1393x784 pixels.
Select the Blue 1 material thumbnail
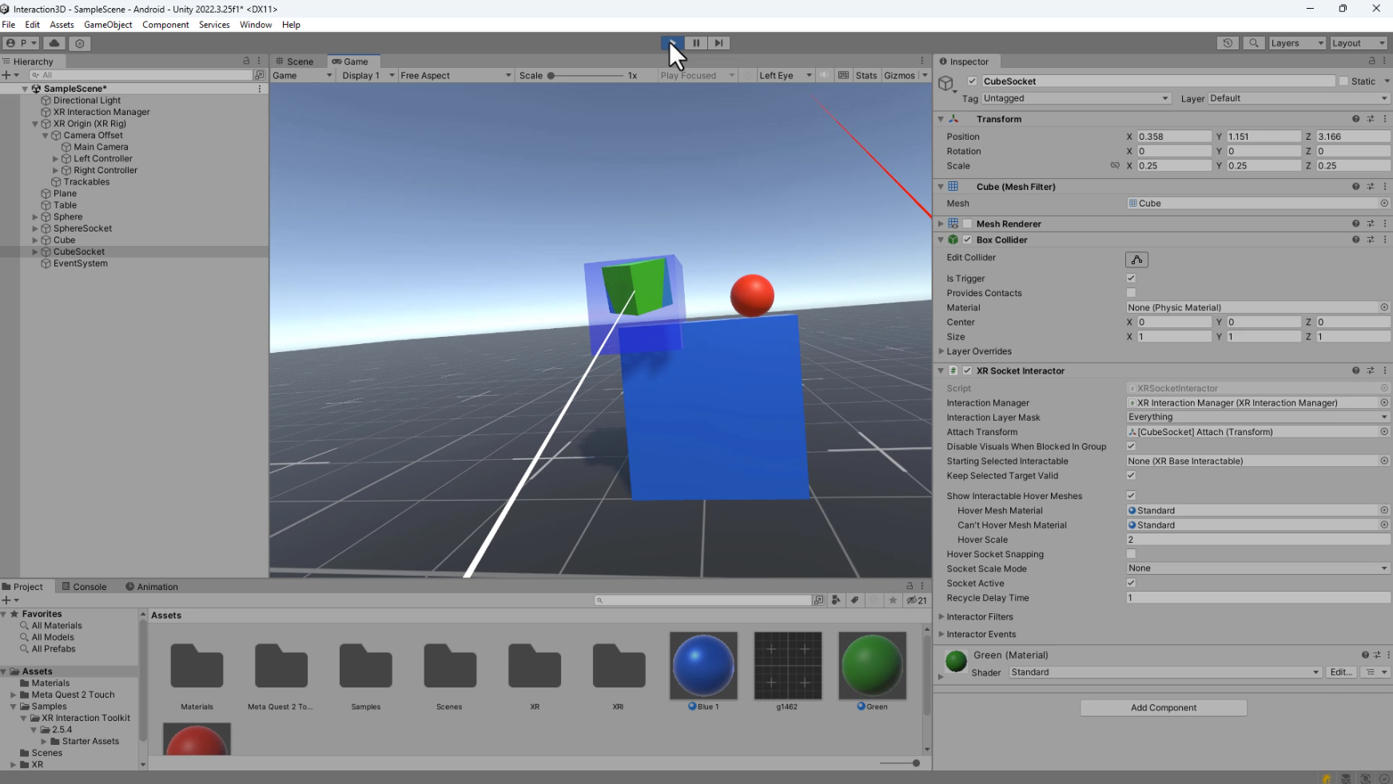pyautogui.click(x=702, y=665)
